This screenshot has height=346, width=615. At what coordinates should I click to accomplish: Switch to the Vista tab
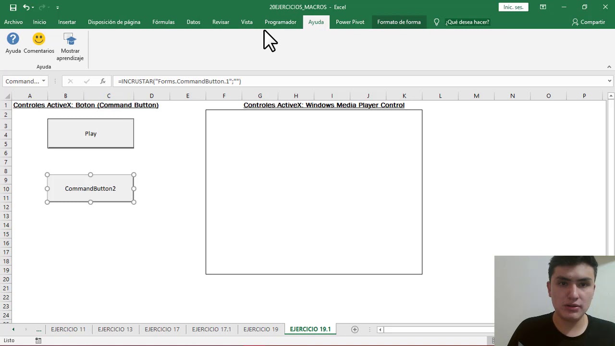[x=246, y=22]
